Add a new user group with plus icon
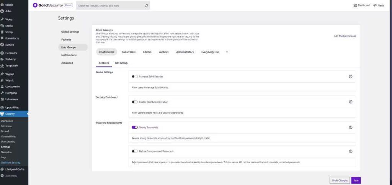 click(x=227, y=52)
